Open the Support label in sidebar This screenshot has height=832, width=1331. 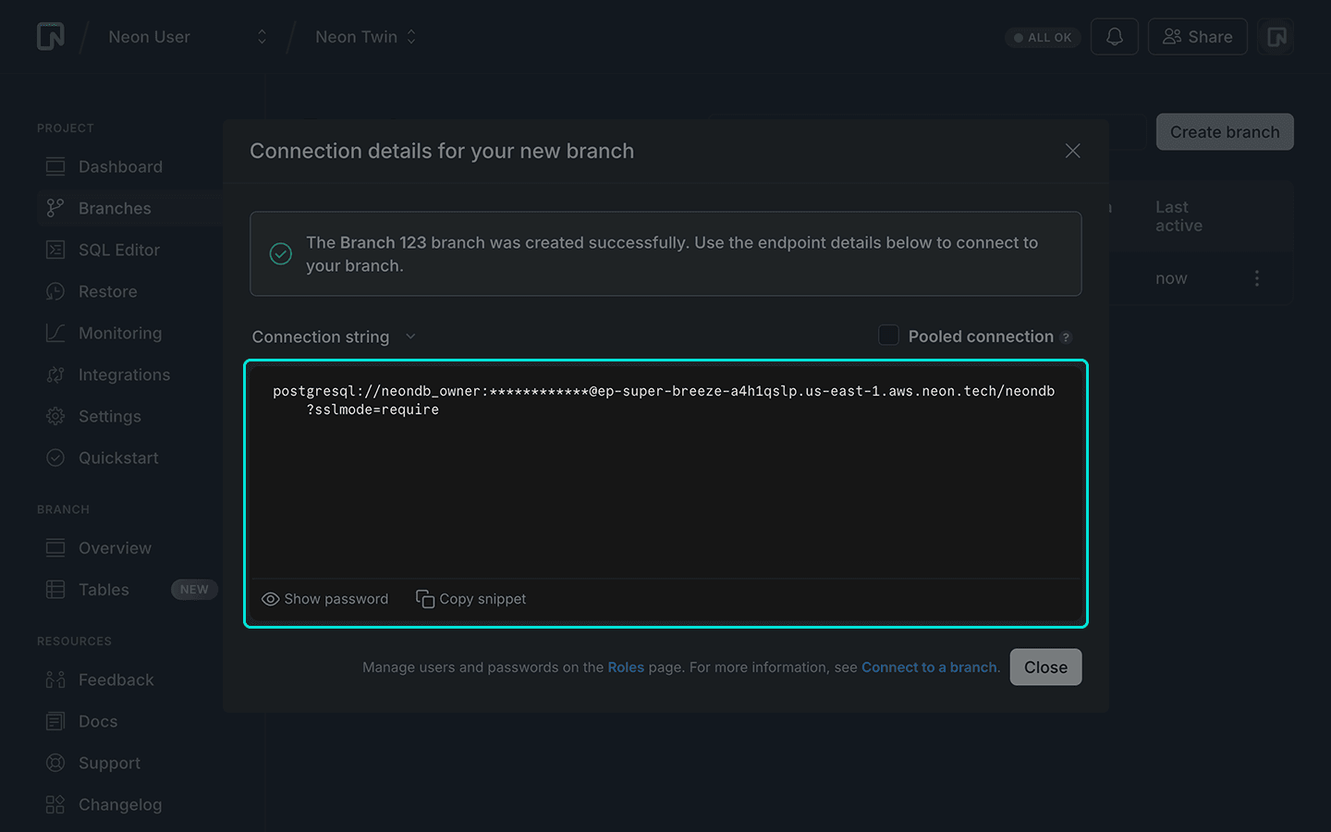110,763
